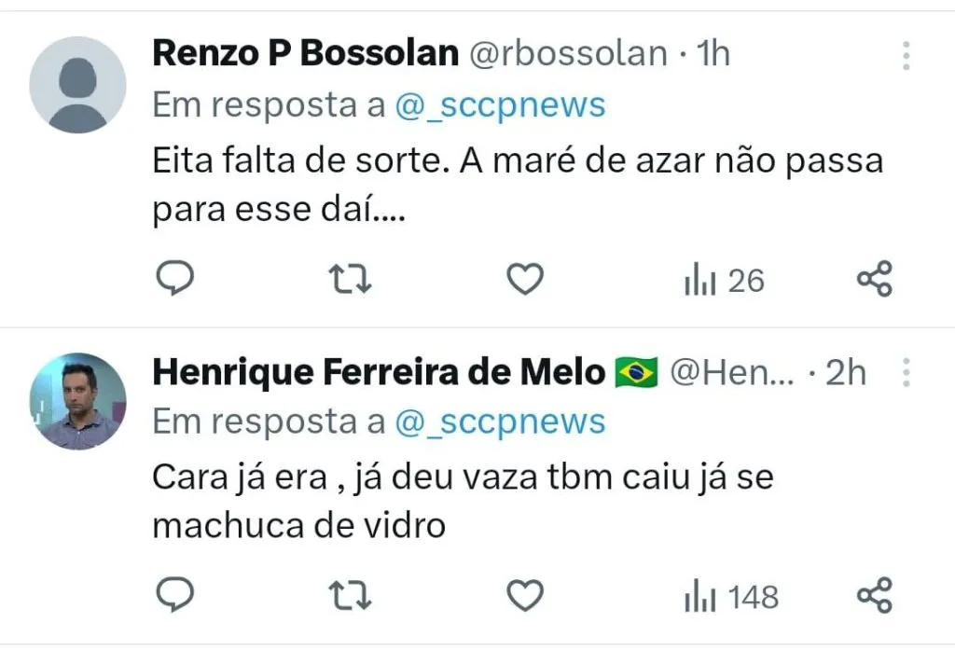Open Renzo P Bossolan display name
Image resolution: width=955 pixels, height=650 pixels.
305,54
